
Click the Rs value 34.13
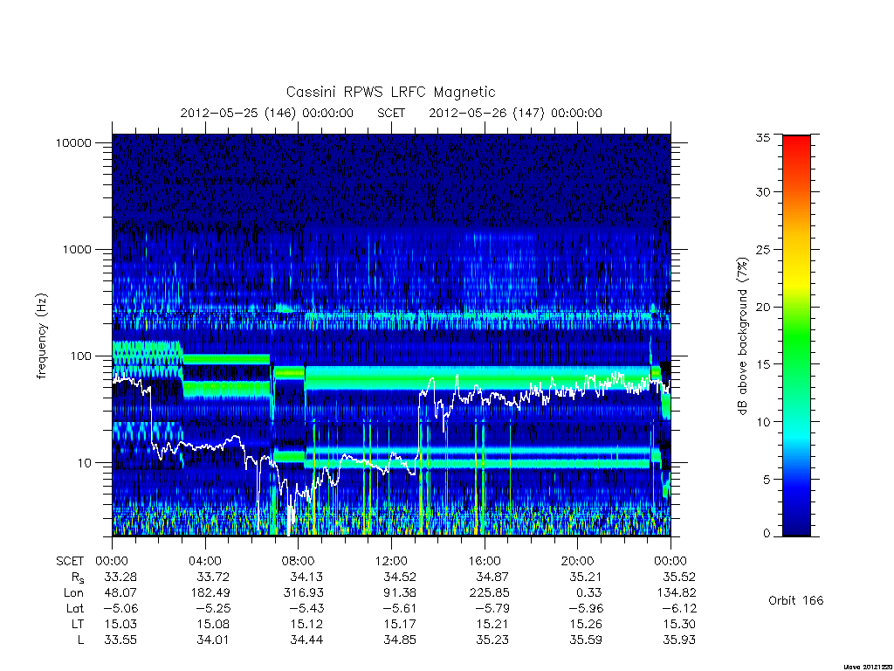click(306, 578)
